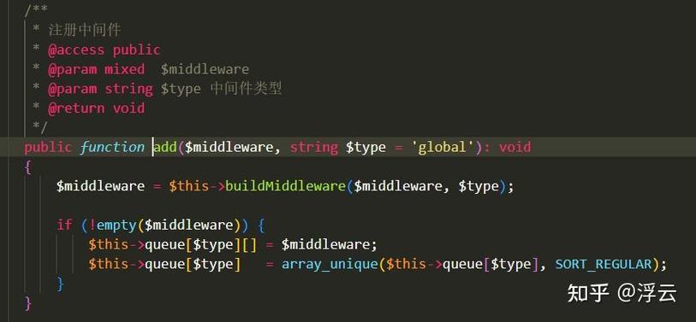Image resolution: width=696 pixels, height=322 pixels.
Task: Click '$middleware' variable assigned from buildMiddleware
Action: (100, 186)
